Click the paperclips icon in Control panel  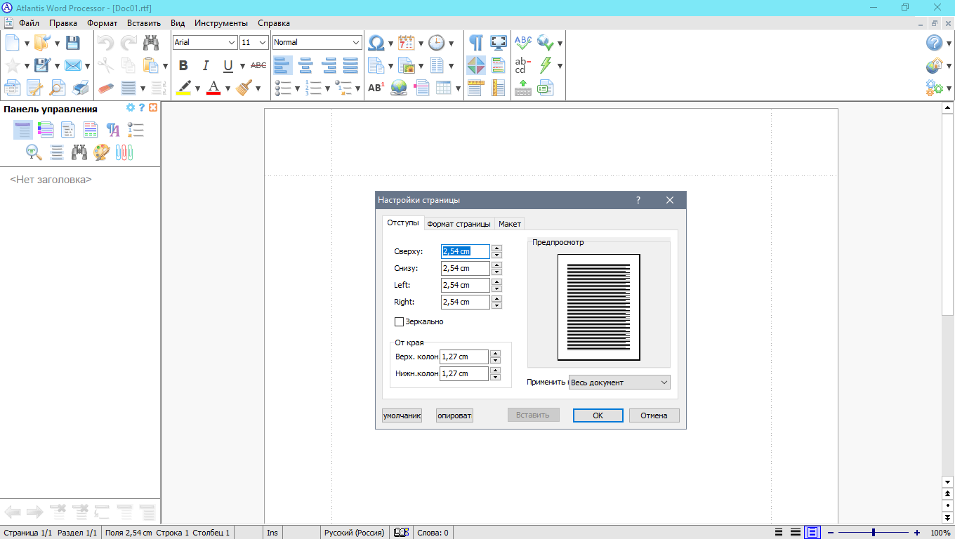click(x=124, y=152)
